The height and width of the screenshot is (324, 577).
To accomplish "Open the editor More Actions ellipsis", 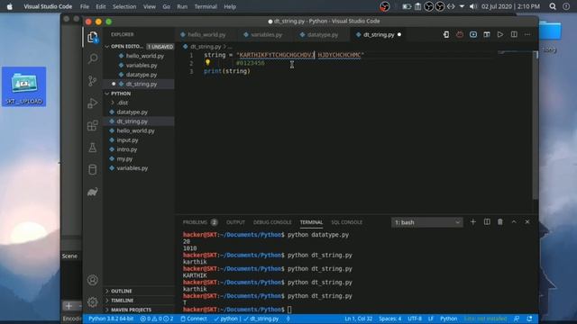I will coord(527,34).
